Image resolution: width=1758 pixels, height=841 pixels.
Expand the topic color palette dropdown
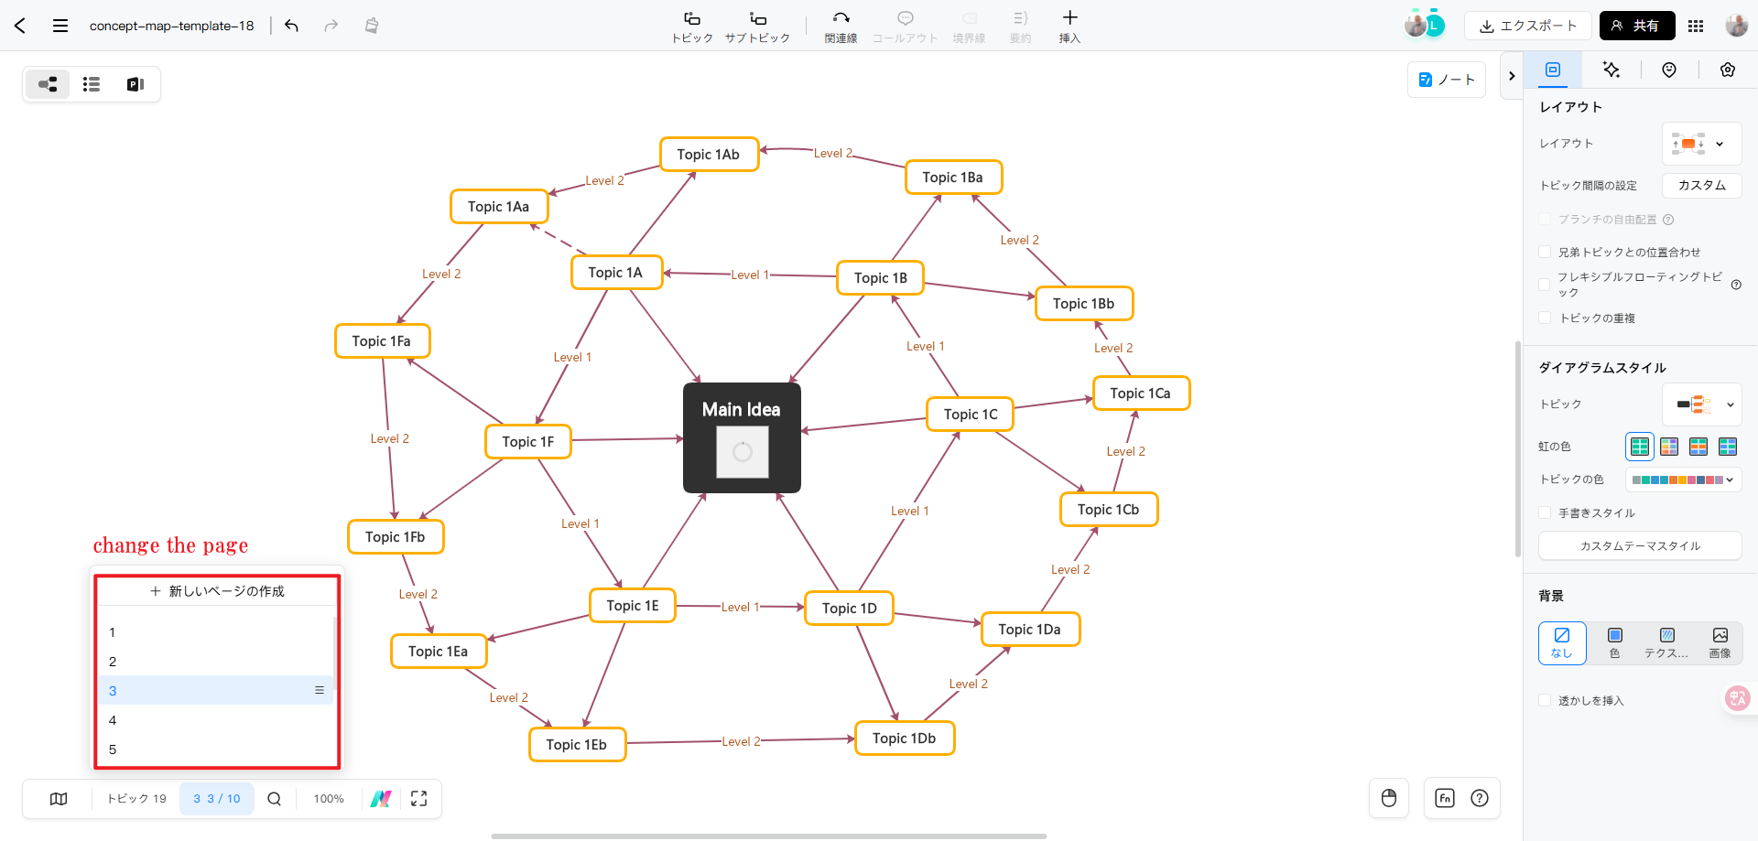[1683, 480]
